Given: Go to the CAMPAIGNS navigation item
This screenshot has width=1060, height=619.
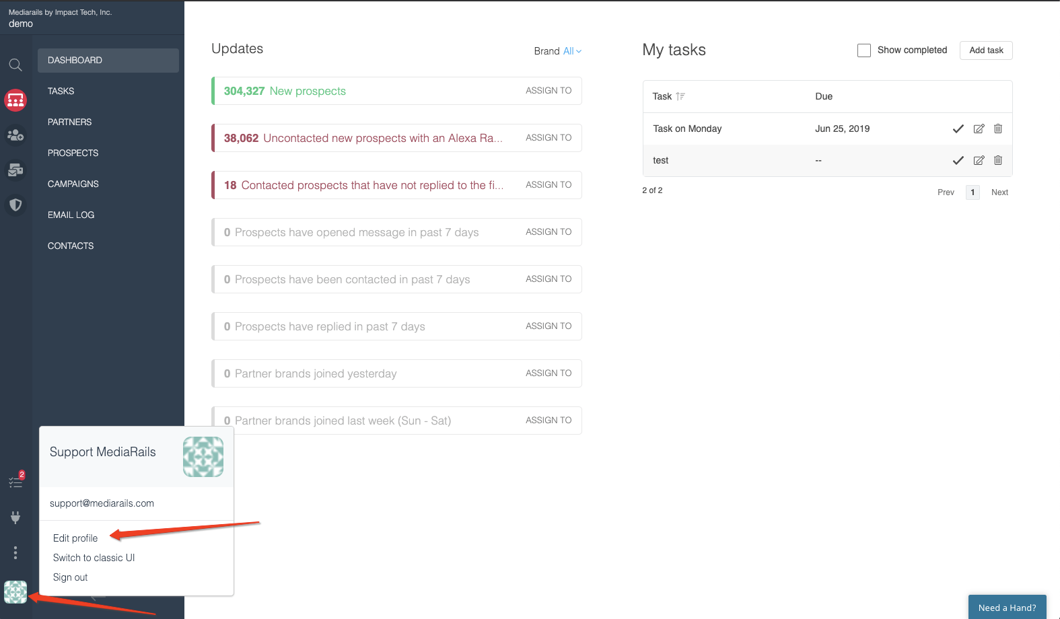Looking at the screenshot, I should pos(73,184).
